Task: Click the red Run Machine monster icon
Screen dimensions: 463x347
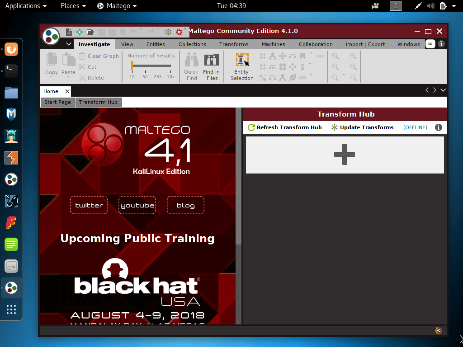Action: (x=179, y=32)
